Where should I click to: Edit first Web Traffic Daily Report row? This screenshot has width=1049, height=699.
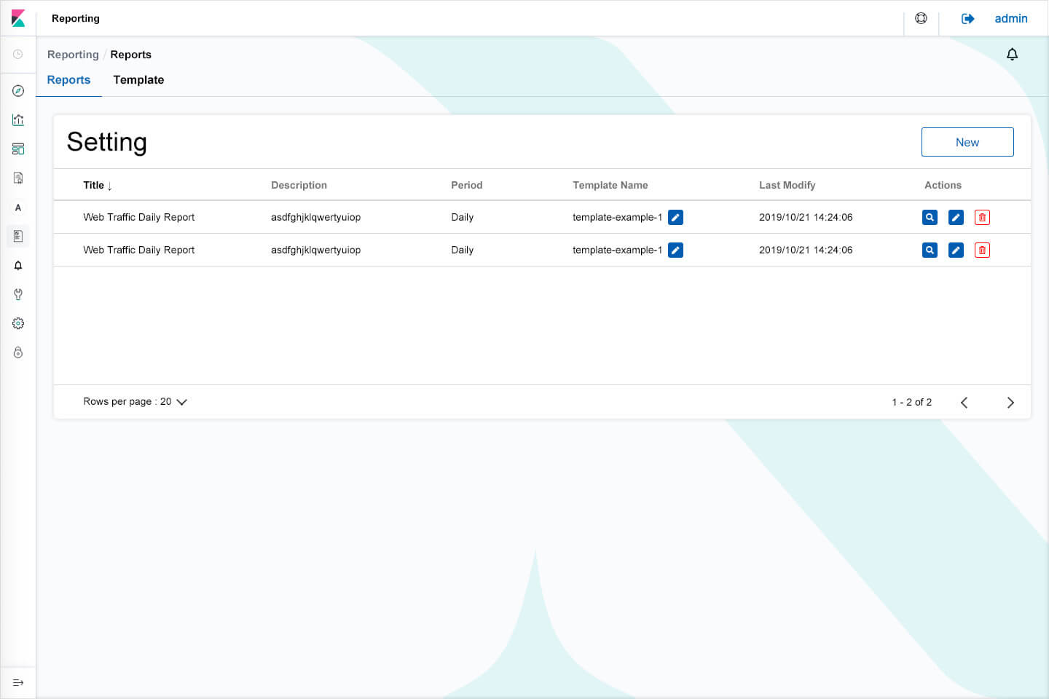pos(956,217)
